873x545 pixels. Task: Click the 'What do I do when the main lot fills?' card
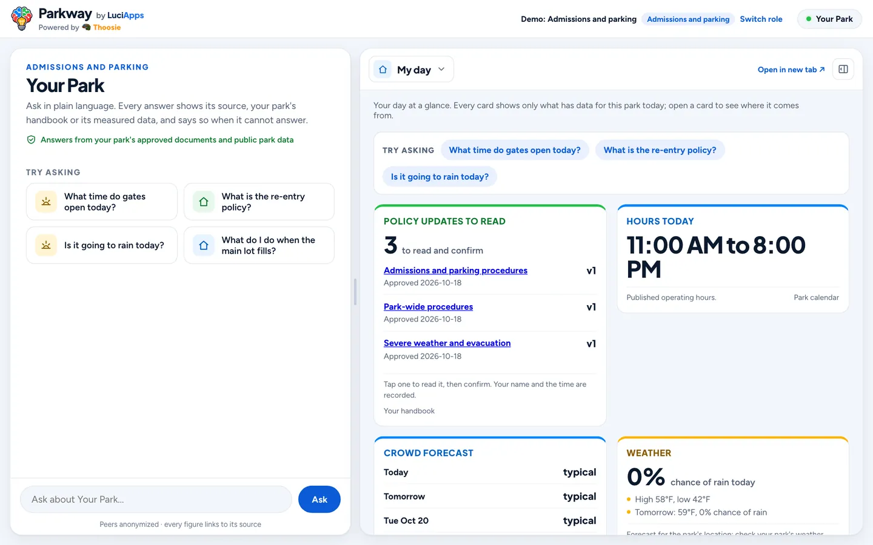point(259,245)
